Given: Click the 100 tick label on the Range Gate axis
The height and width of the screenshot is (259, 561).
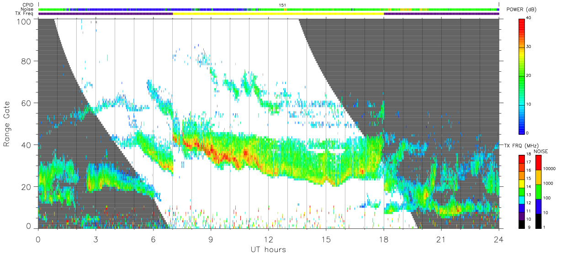Looking at the screenshot, I should [x=24, y=21].
